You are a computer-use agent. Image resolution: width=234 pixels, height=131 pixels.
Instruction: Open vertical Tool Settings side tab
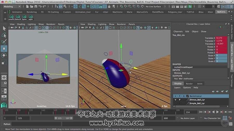pyautogui.click(x=232, y=80)
